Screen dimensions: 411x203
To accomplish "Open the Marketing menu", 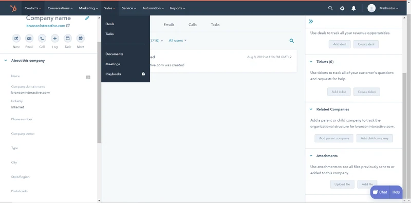I will [88, 8].
